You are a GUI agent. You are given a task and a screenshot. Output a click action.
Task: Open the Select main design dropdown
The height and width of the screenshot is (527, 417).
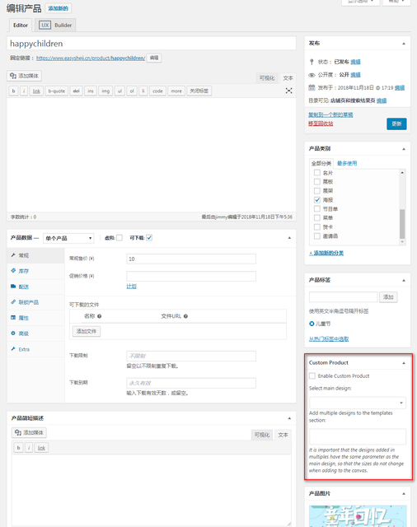pyautogui.click(x=358, y=403)
